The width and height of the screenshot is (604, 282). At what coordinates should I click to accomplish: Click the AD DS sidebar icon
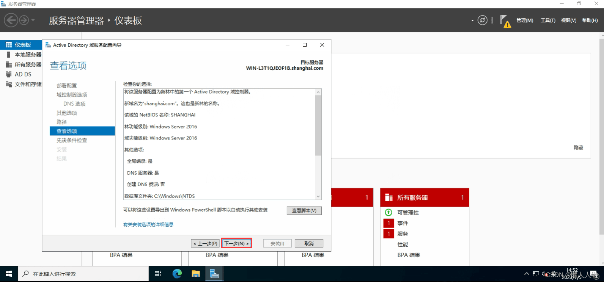point(9,74)
